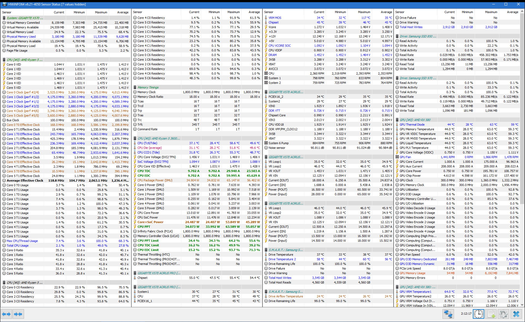Select the GPU Utilization row
The height and width of the screenshot is (322, 525).
(457, 190)
